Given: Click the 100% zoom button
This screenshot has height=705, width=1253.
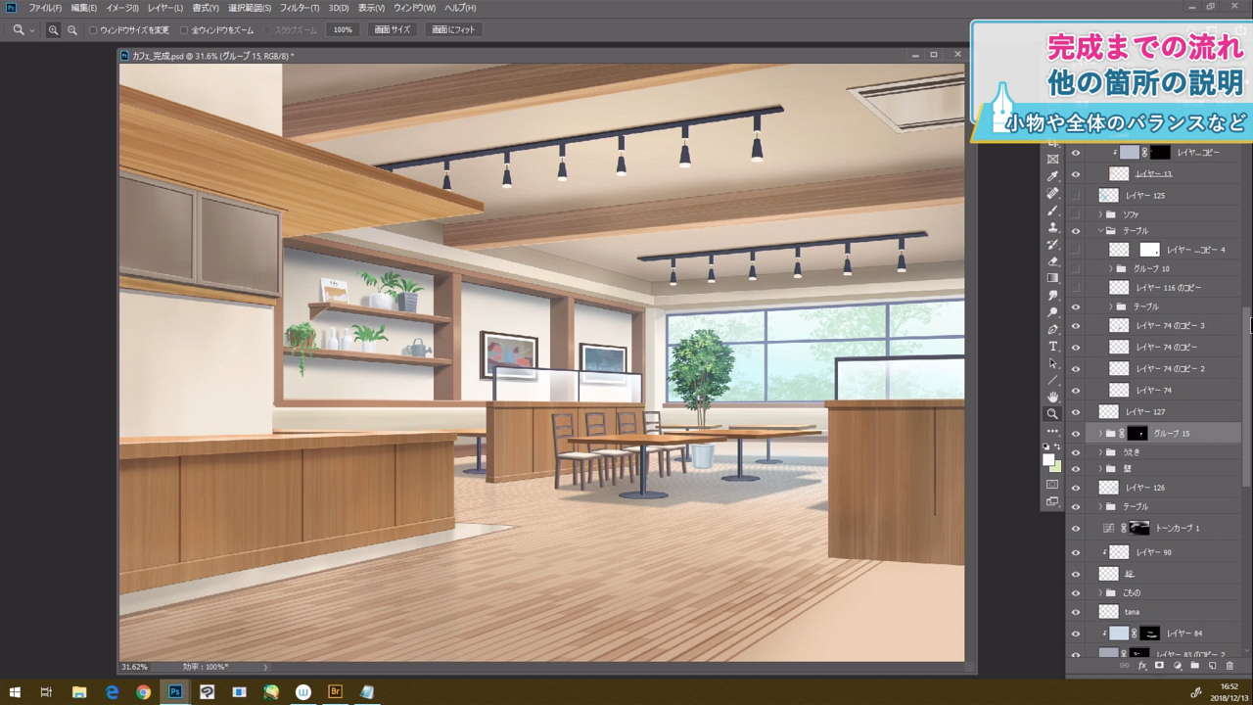Looking at the screenshot, I should [x=342, y=30].
